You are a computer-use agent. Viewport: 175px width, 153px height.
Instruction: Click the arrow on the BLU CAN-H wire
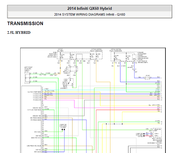tap(144, 134)
